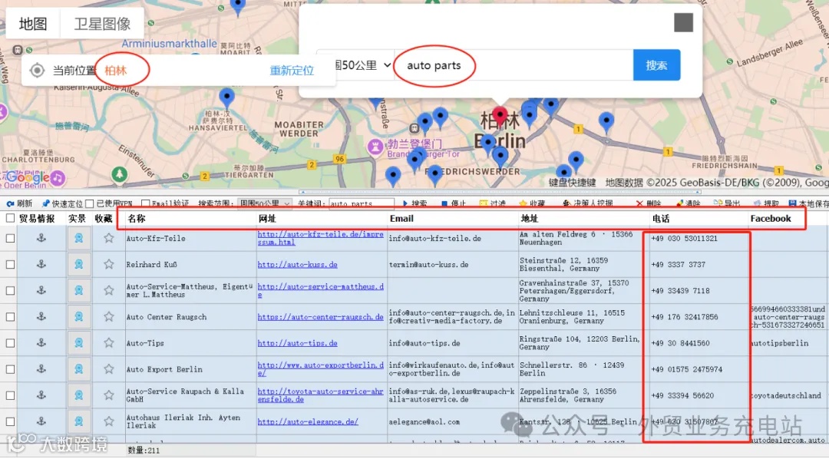
Task: Click the blue 搜索 button on map
Action: 656,65
